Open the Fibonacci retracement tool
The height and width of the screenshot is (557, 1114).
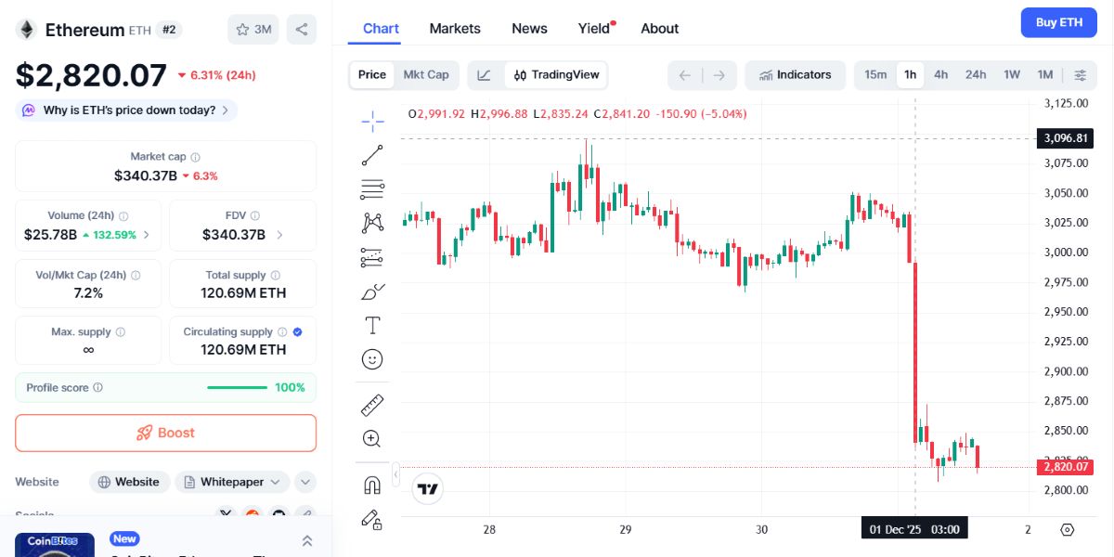click(372, 189)
